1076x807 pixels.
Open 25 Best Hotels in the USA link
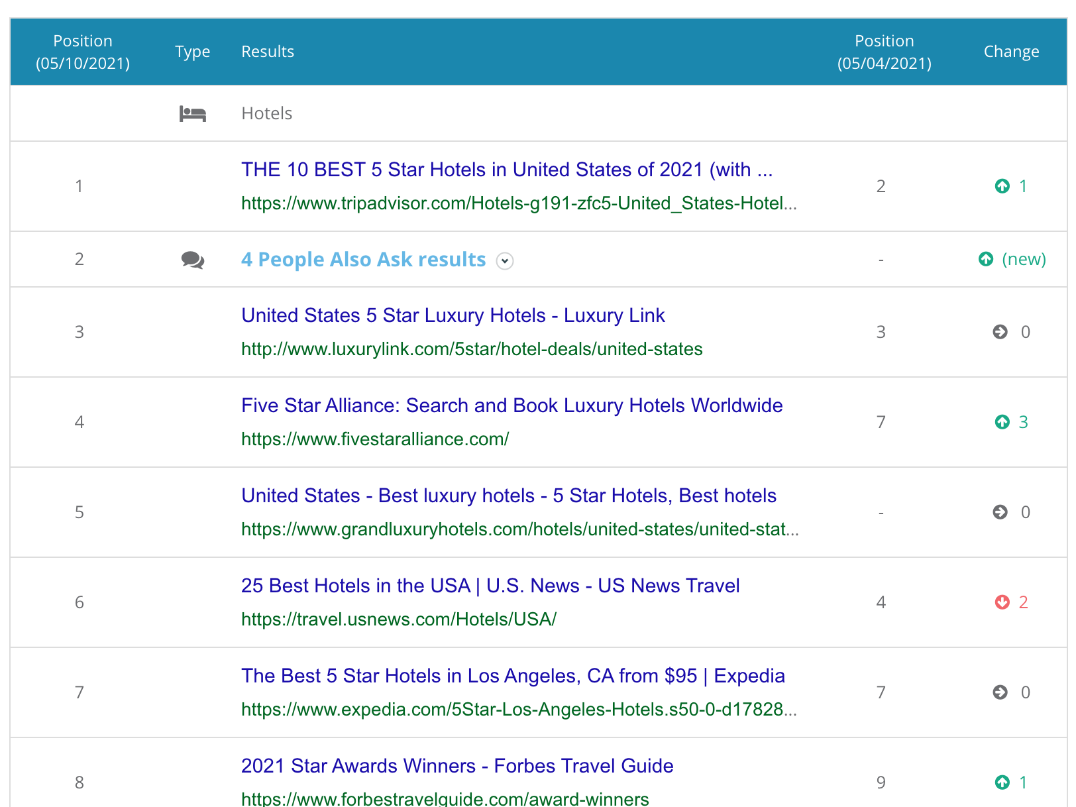[x=490, y=586]
